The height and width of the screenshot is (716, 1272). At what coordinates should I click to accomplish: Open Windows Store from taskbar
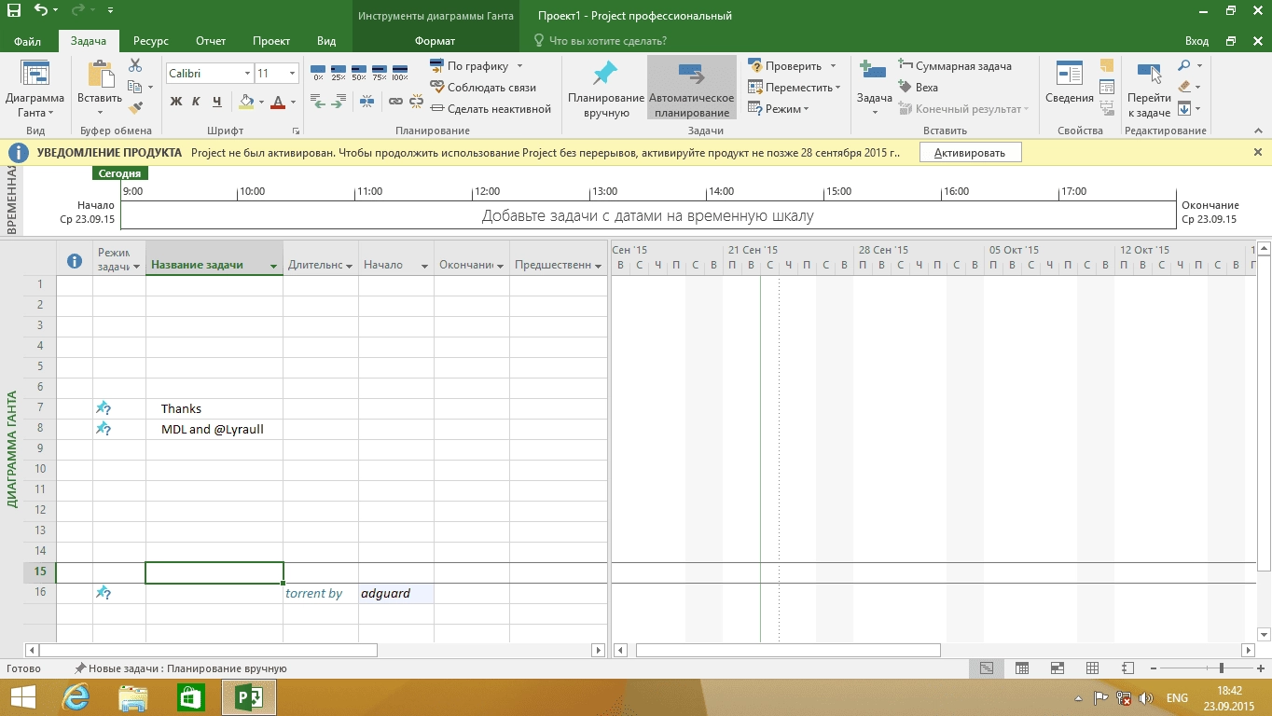[x=191, y=697]
